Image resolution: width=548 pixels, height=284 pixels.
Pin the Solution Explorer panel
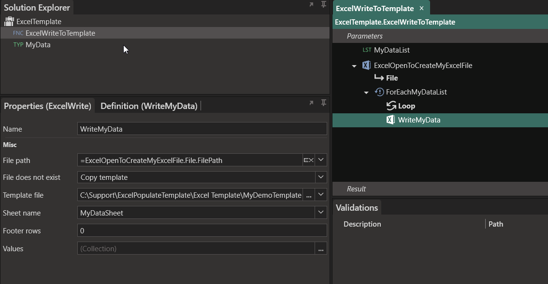pyautogui.click(x=323, y=5)
